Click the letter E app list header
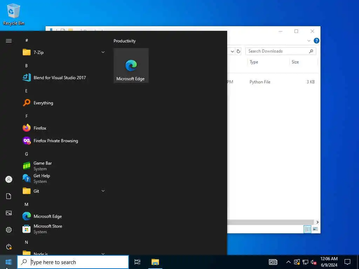 tap(26, 91)
